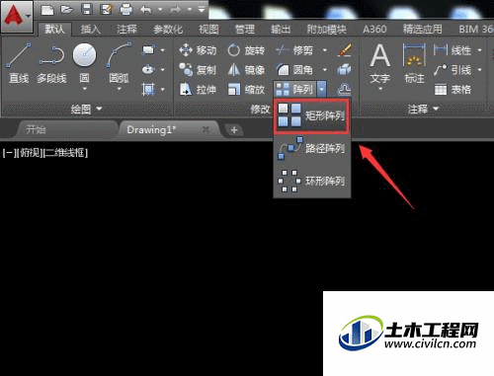Open the Fillet (圆角) dropdown arrow
Viewport: 494px width, 376px height.
click(x=325, y=70)
